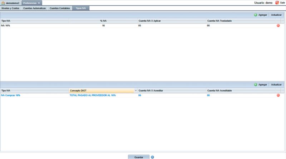
Task: Switch to Cuentas Contables tab
Action: click(x=60, y=8)
